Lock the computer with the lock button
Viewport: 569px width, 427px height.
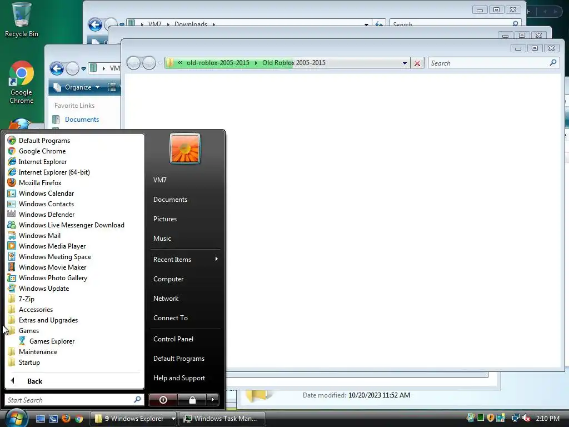[x=192, y=400]
